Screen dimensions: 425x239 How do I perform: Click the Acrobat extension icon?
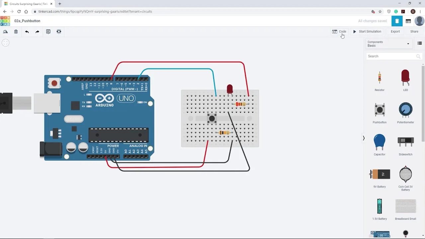403,11
